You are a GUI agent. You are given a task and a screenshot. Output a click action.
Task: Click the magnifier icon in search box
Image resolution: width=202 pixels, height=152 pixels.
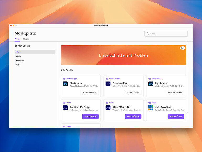pyautogui.click(x=148, y=33)
